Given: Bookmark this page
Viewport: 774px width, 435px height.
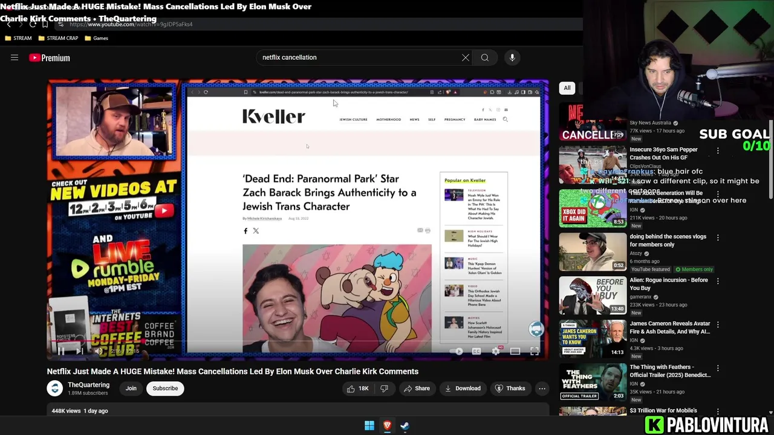Looking at the screenshot, I should pos(45,24).
